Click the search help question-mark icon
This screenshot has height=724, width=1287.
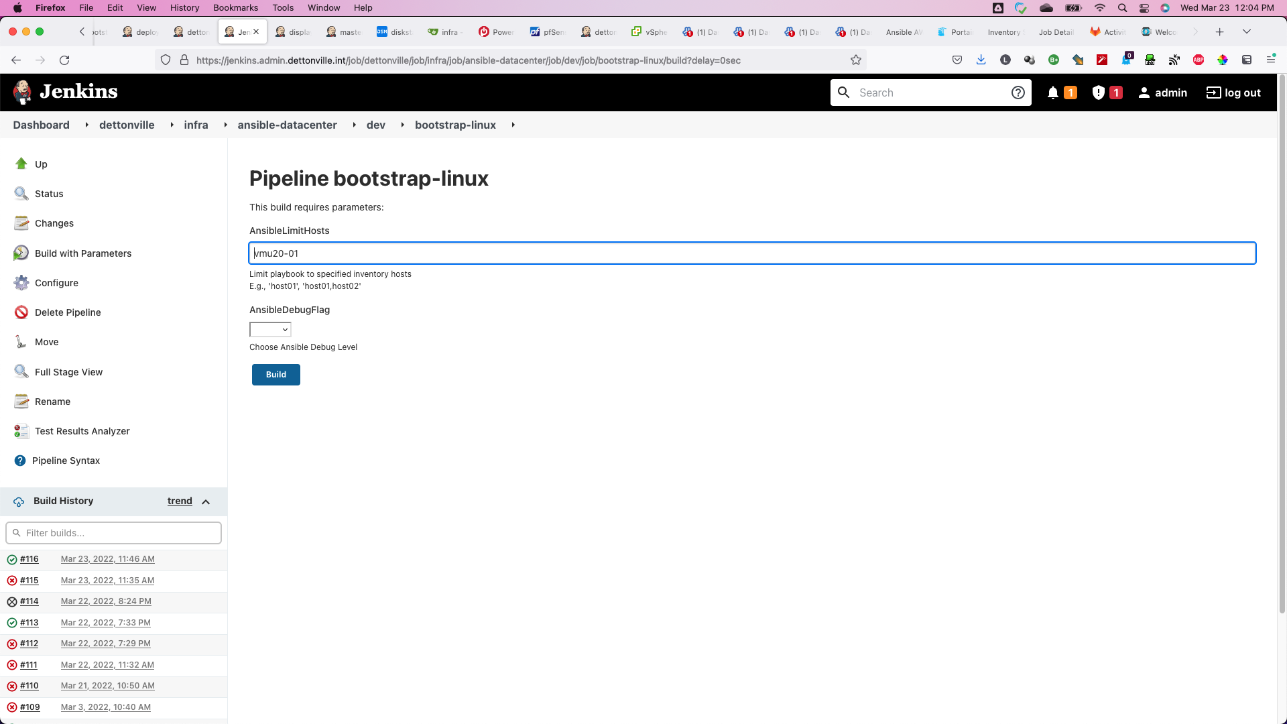[x=1018, y=93]
